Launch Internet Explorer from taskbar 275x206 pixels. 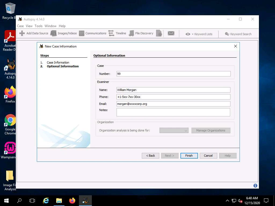pyautogui.click(x=46, y=201)
